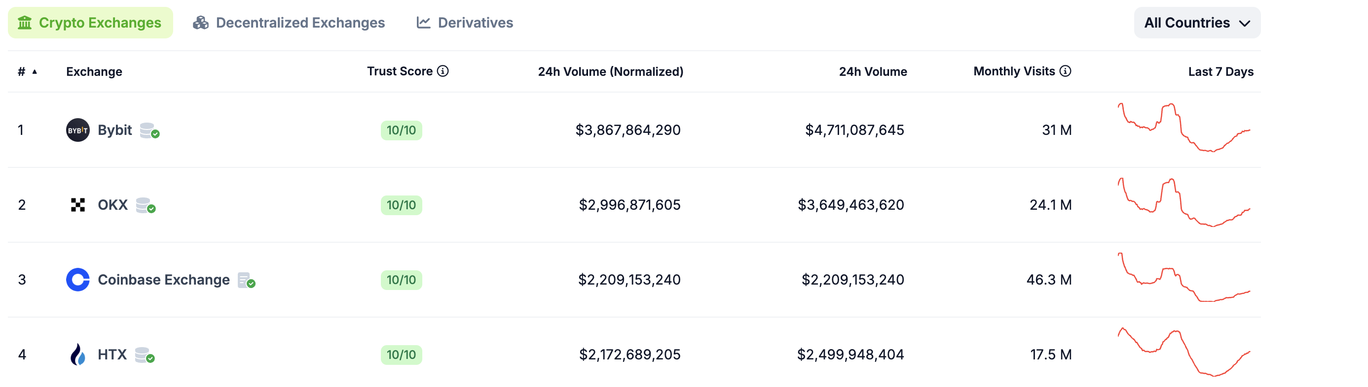
Task: Sort the table by 24h Volume
Action: coord(873,71)
